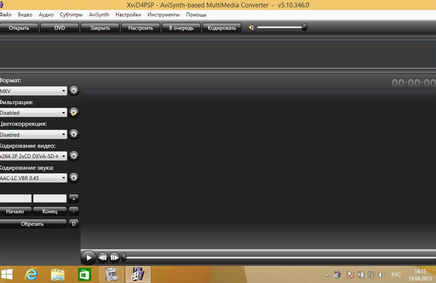436x283 pixels.
Task: Click the plus button to add a trim region
Action: point(74,199)
